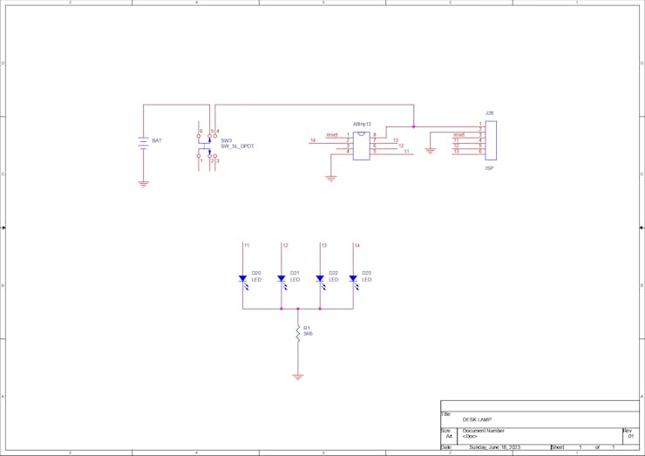
Task: Select the reset label at ATtiny13 pin 1
Action: (x=332, y=134)
